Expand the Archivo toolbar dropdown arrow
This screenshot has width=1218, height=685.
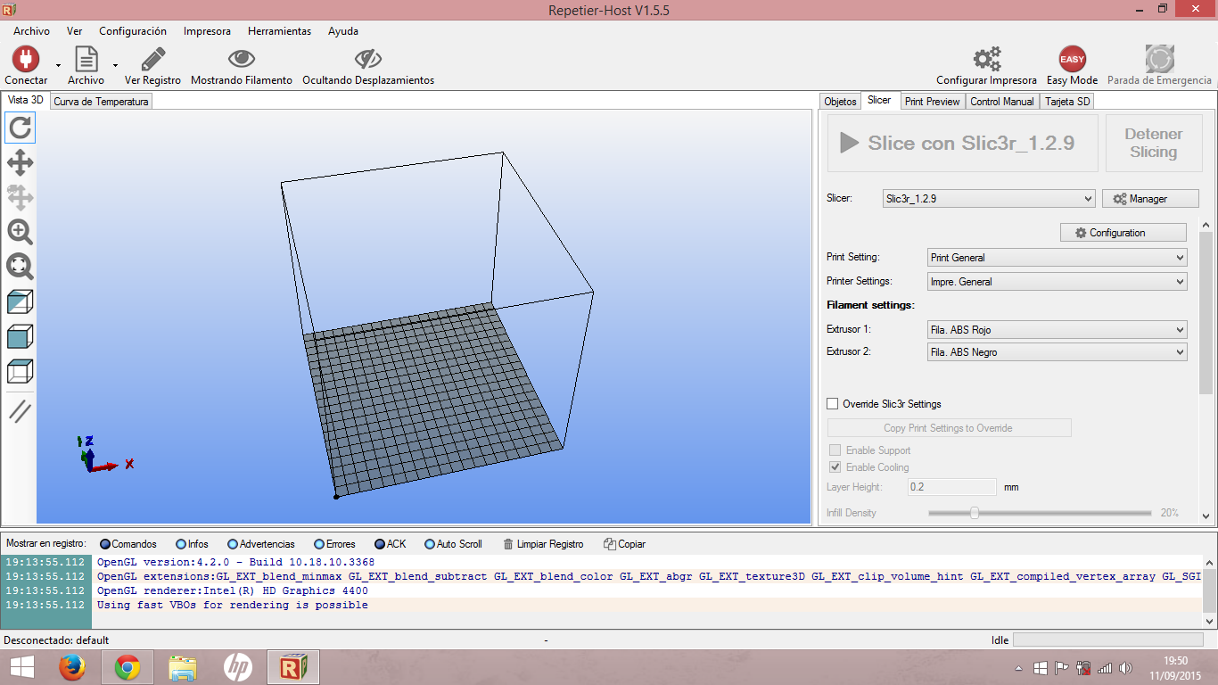click(115, 65)
